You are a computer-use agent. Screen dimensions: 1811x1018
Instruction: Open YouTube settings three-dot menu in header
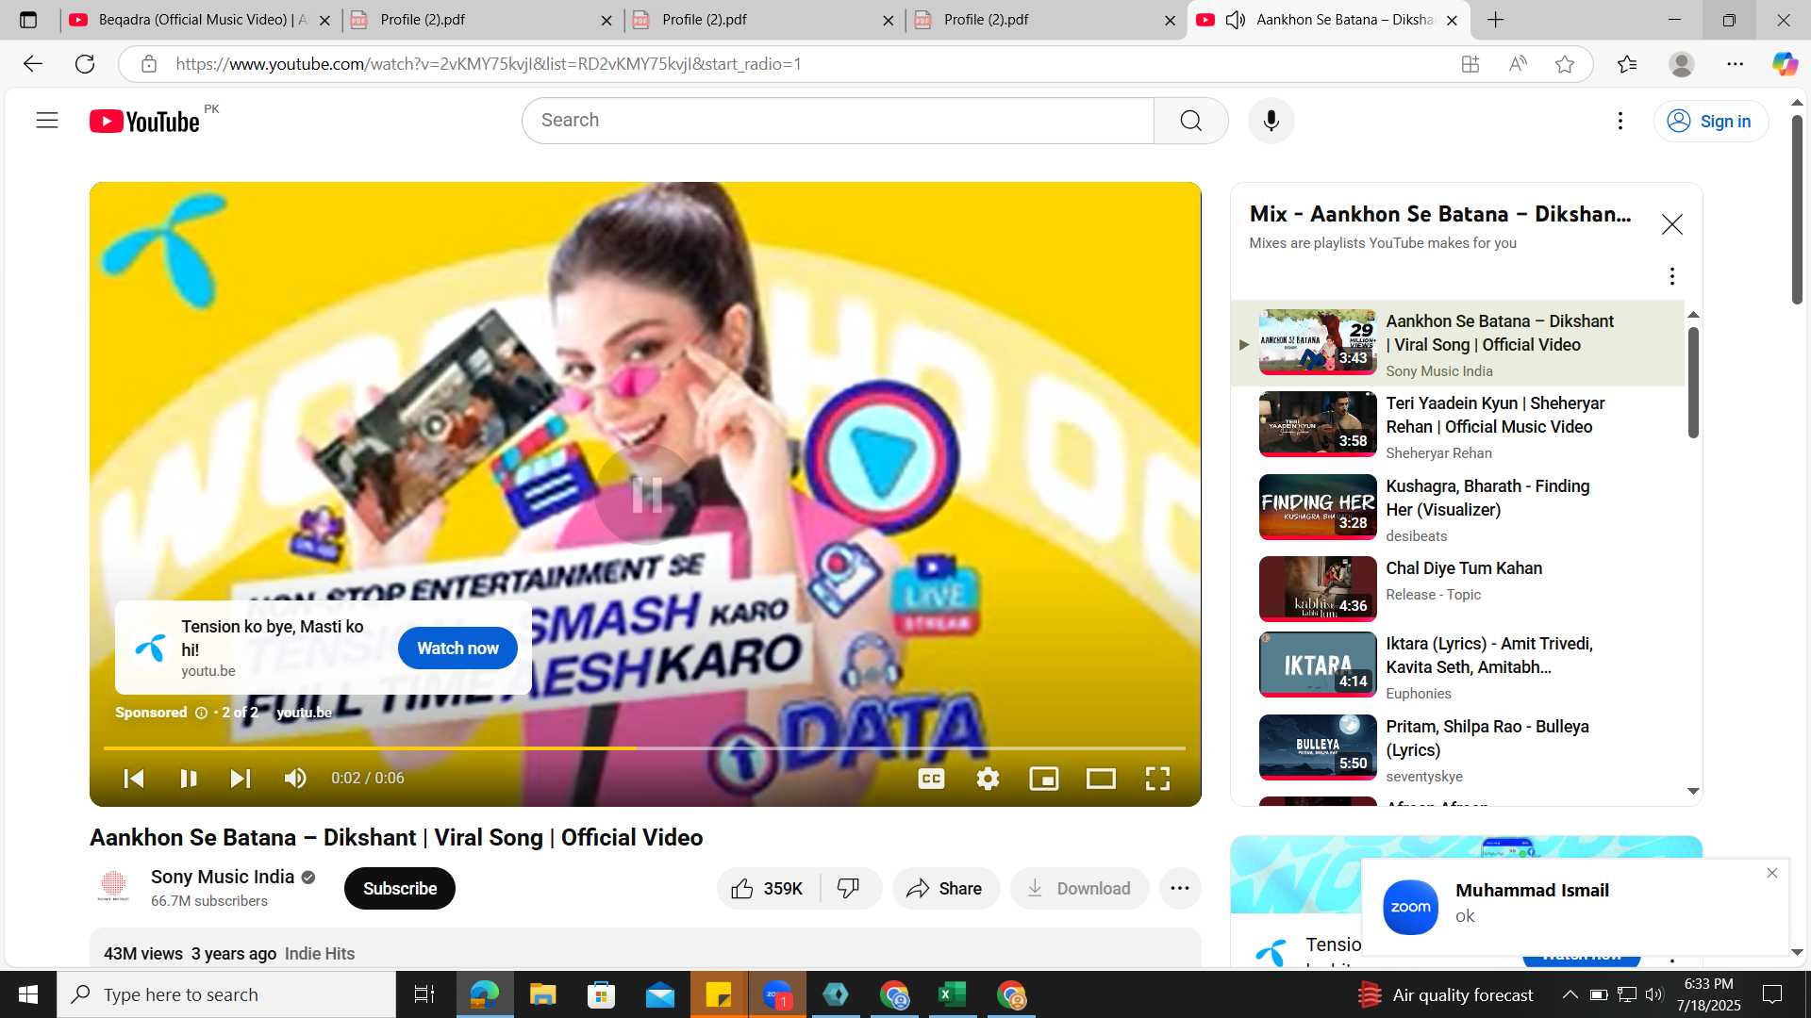[x=1620, y=121]
